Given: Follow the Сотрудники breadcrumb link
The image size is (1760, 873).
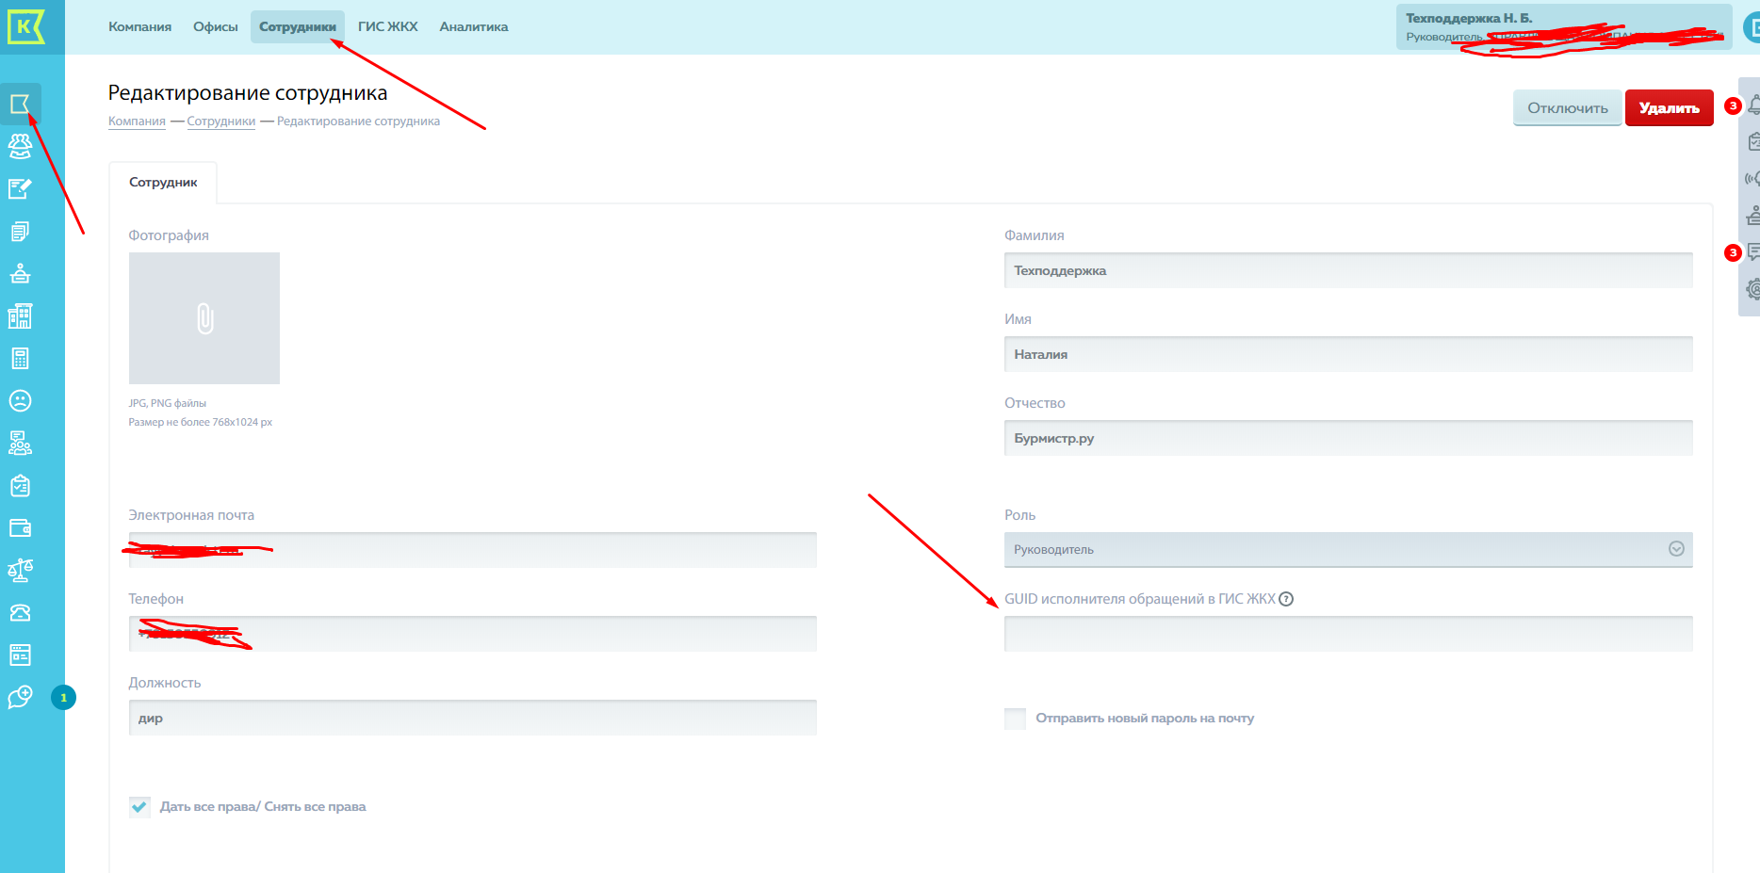Looking at the screenshot, I should [221, 121].
